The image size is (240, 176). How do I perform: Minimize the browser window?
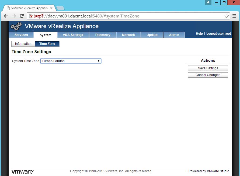217,2
